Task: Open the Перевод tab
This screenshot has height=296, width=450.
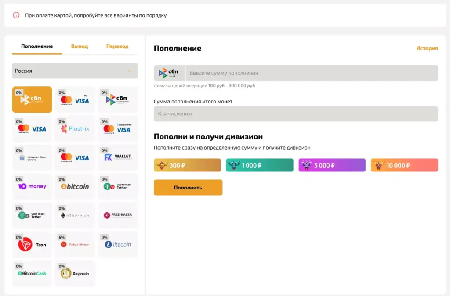Action: [117, 46]
